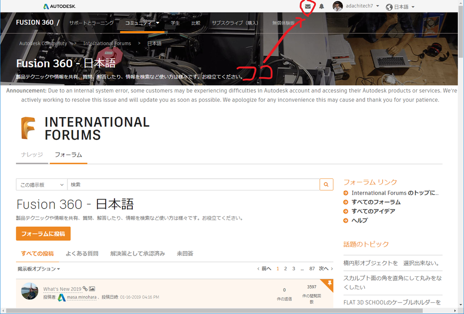
Task: Select the 未回答 tab
Action: click(185, 253)
